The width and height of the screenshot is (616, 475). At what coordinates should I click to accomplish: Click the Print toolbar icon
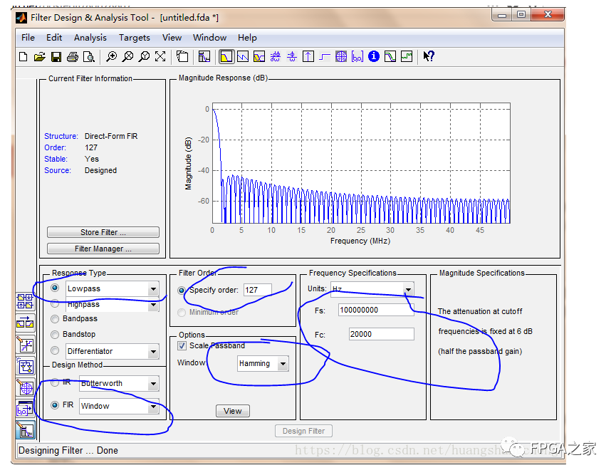tap(72, 57)
